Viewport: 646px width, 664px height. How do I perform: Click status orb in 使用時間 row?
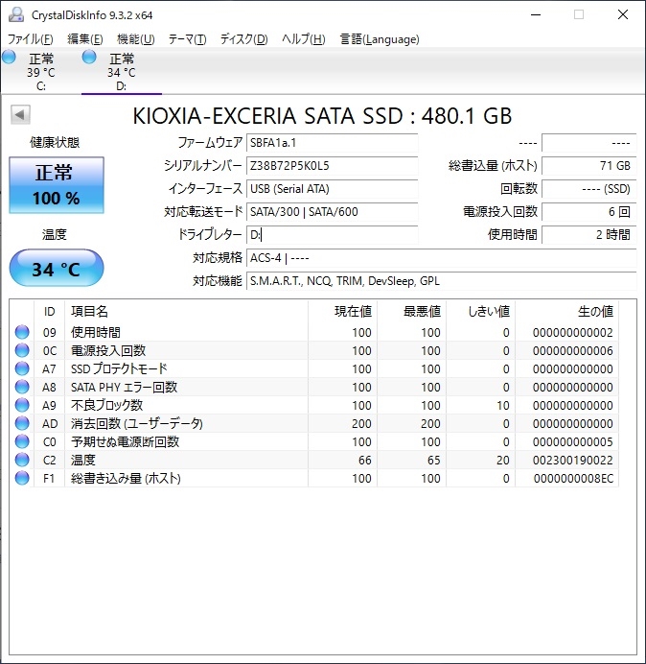(22, 332)
